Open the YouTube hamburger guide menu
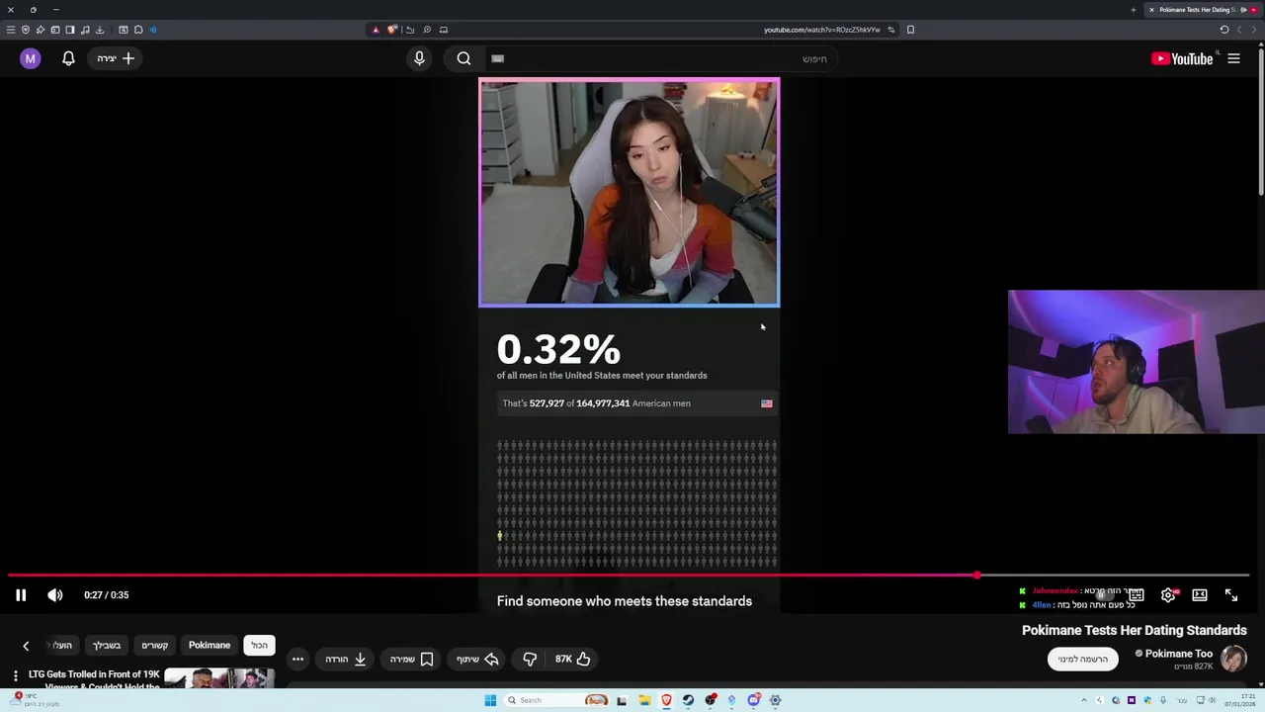Viewport: 1265px width, 712px height. [x=1233, y=58]
